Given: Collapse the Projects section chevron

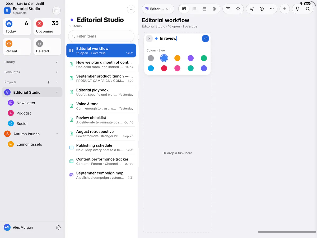Looking at the screenshot, I should click(57, 82).
